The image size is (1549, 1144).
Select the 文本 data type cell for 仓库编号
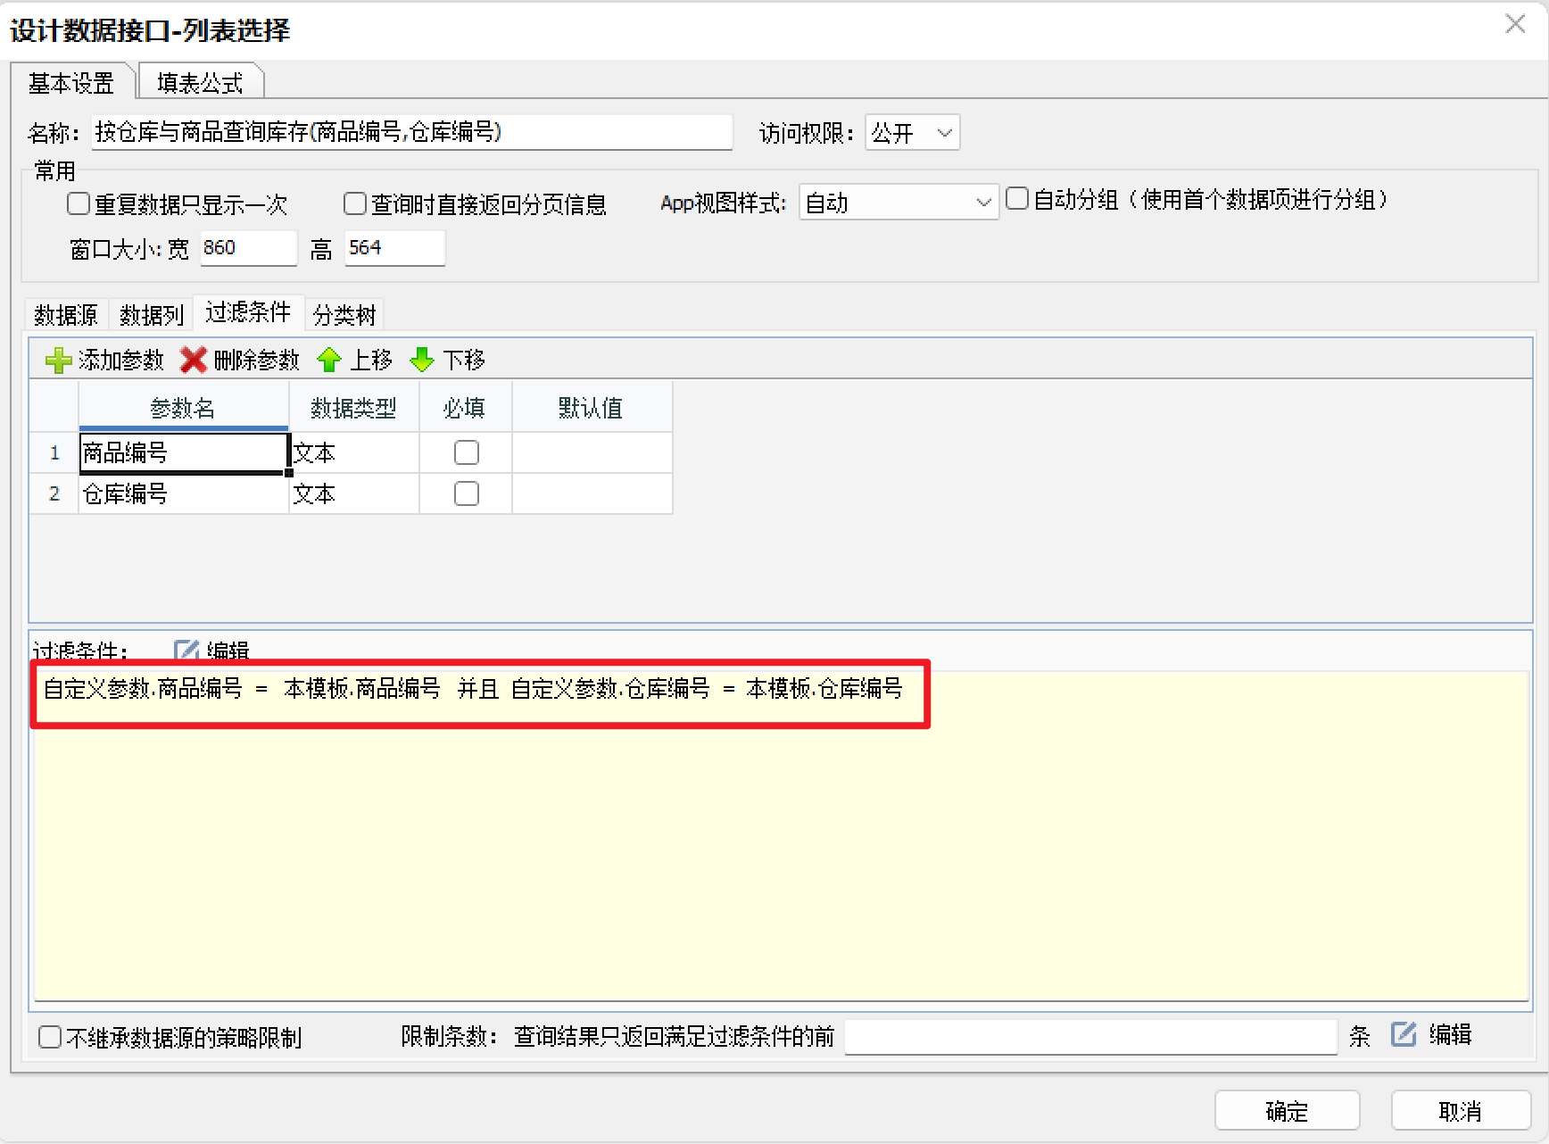point(354,493)
